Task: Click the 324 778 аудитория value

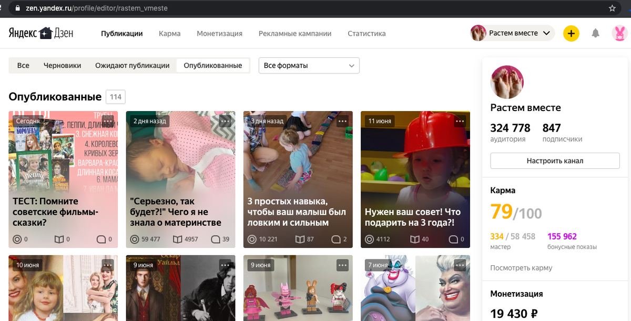Action: point(510,128)
